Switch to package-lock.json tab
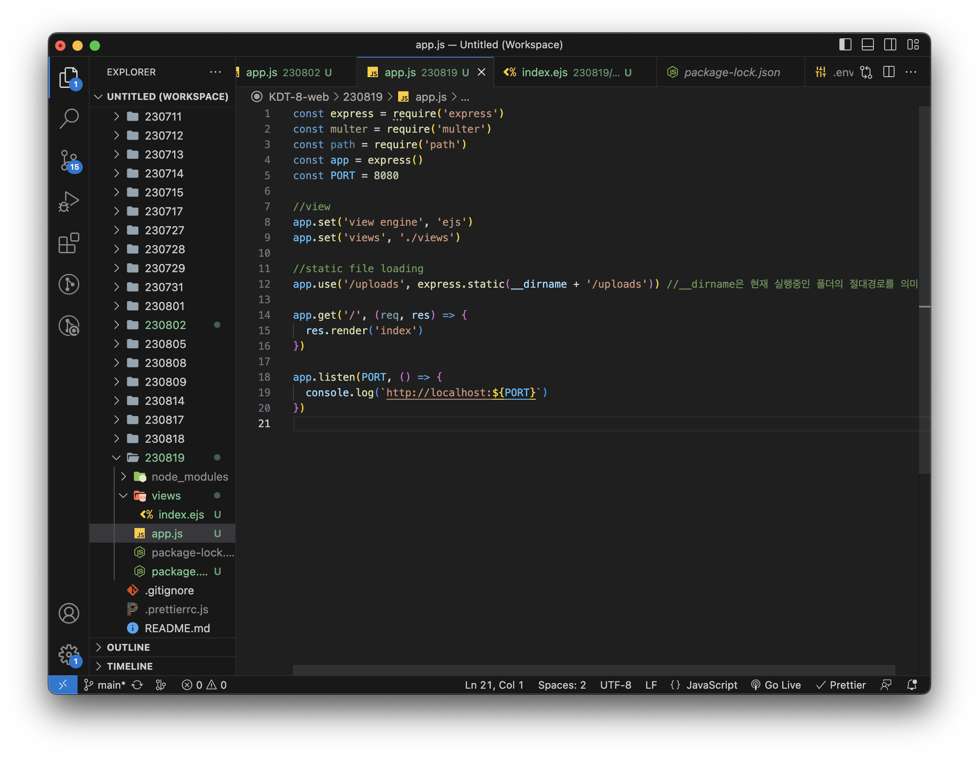The image size is (979, 758). pos(732,72)
